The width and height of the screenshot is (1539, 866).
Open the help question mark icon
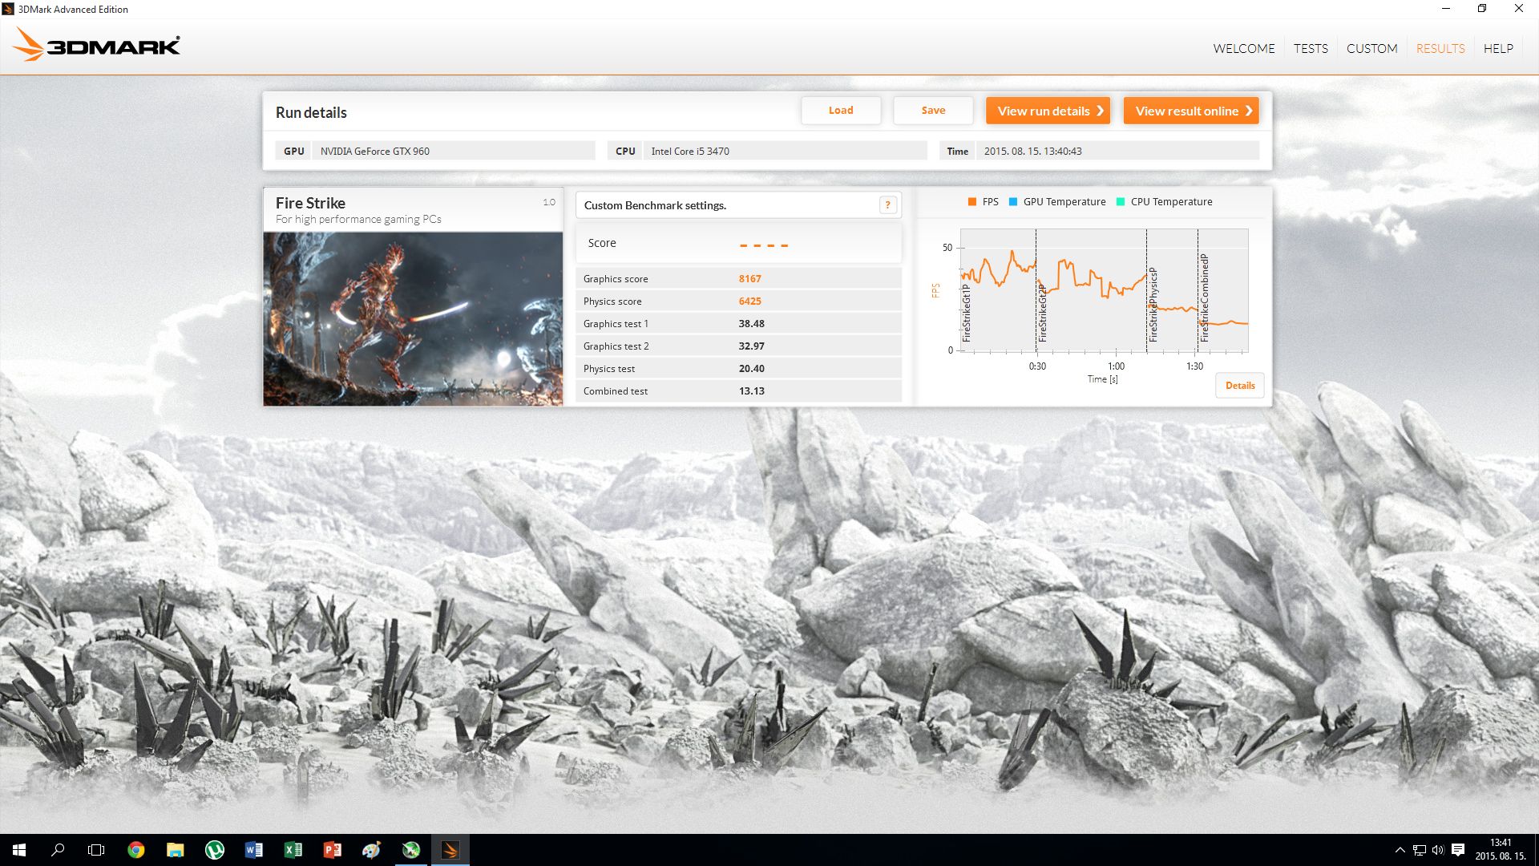(x=887, y=205)
